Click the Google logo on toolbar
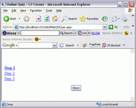The image size is (136, 108). (9, 45)
